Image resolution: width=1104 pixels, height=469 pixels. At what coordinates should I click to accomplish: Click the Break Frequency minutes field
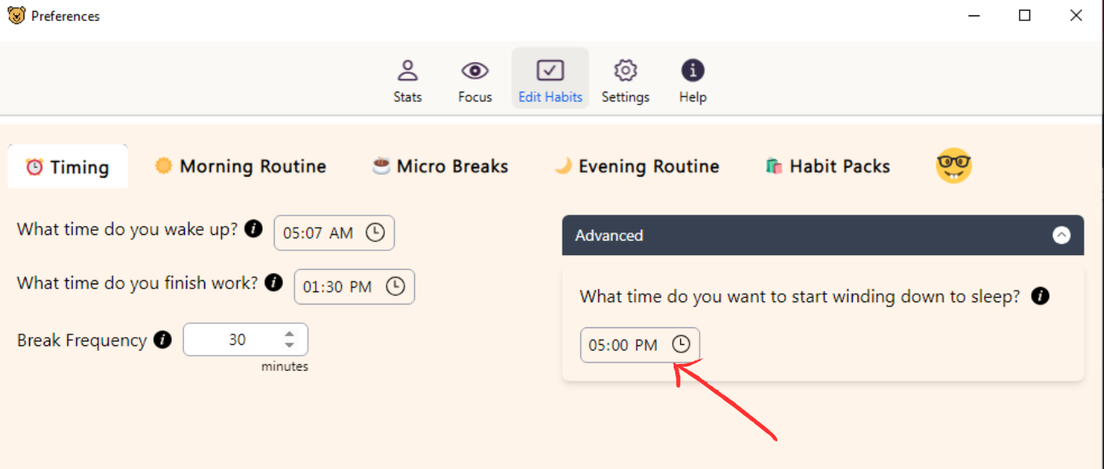click(x=246, y=340)
